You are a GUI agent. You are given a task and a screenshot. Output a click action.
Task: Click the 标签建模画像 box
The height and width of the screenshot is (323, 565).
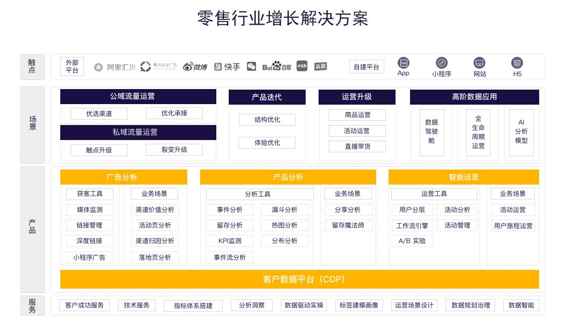click(359, 305)
